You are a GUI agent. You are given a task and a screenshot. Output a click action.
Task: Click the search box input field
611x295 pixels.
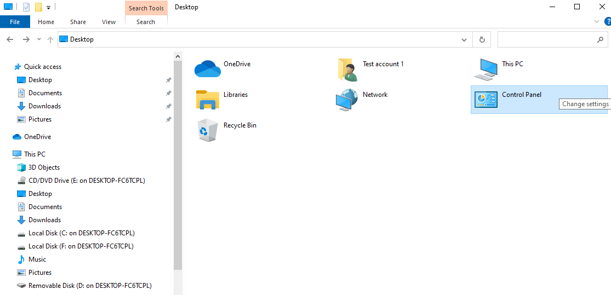point(545,39)
